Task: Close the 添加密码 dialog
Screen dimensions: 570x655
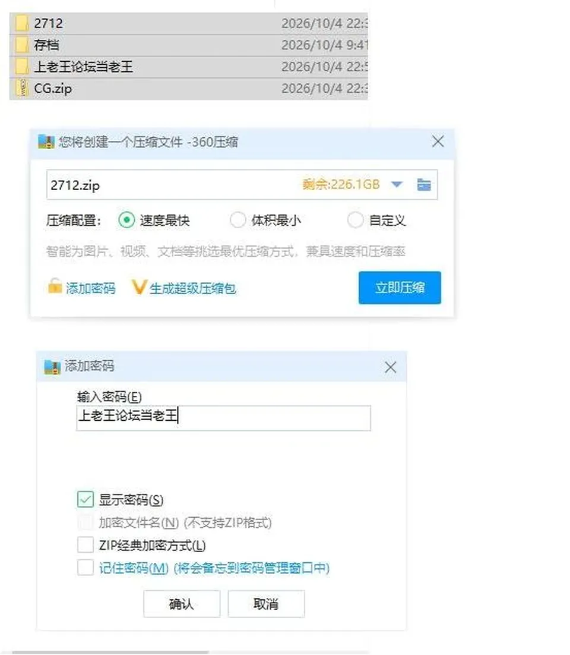Action: click(x=391, y=367)
